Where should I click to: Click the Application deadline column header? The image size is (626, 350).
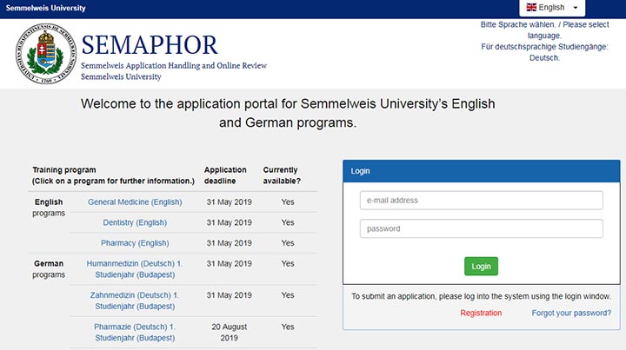point(225,175)
